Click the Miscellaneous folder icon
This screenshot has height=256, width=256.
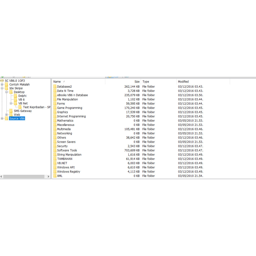[55, 125]
